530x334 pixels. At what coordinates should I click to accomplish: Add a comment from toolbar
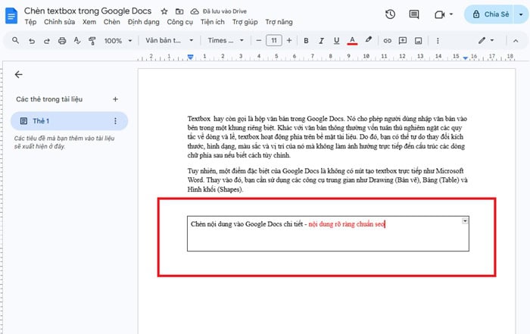pyautogui.click(x=403, y=41)
